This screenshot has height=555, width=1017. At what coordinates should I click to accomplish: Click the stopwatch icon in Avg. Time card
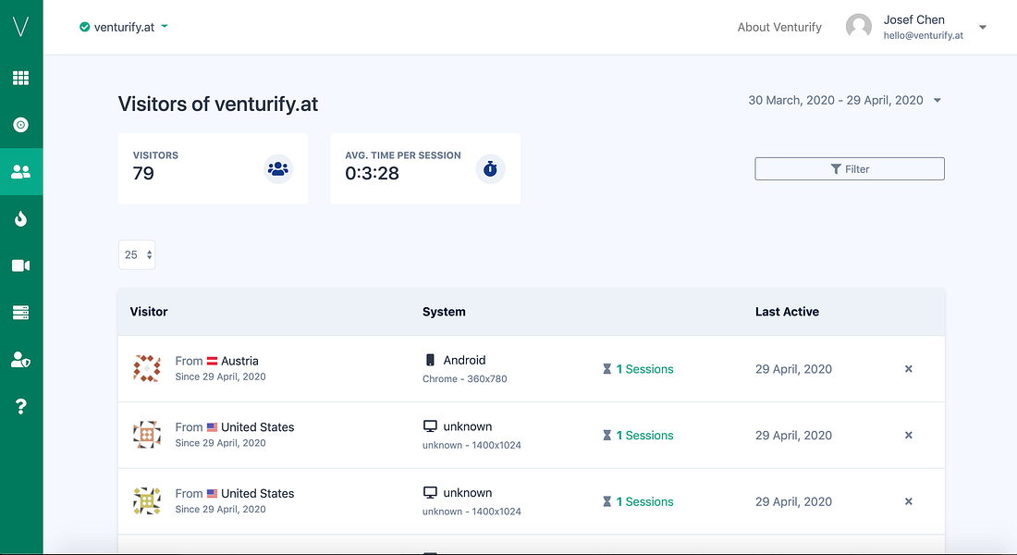coord(490,168)
